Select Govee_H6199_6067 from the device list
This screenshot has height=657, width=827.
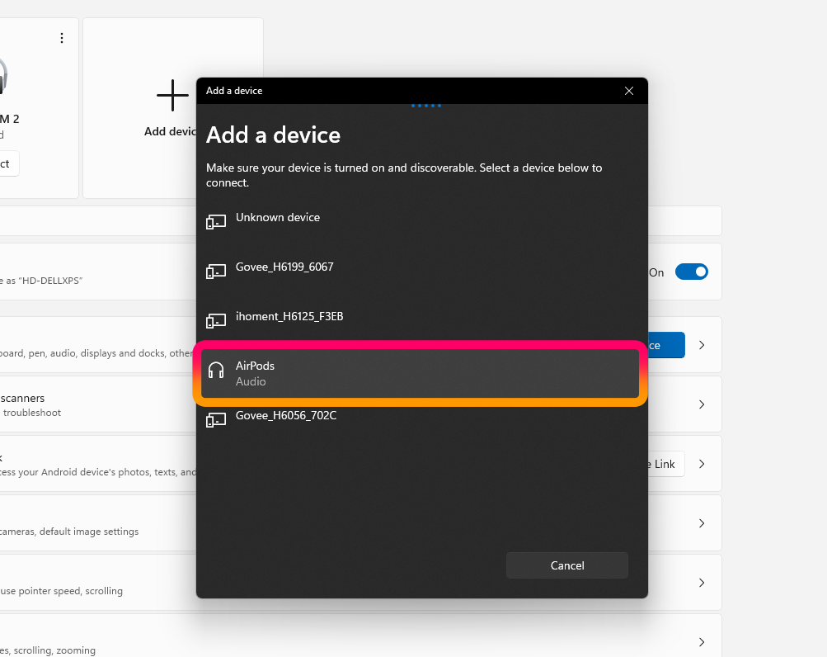coord(422,271)
